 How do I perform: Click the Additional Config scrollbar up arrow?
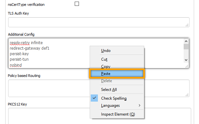click(x=186, y=41)
